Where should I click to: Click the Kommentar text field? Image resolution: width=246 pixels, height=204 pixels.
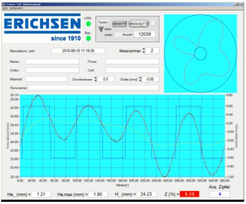(x=94, y=88)
